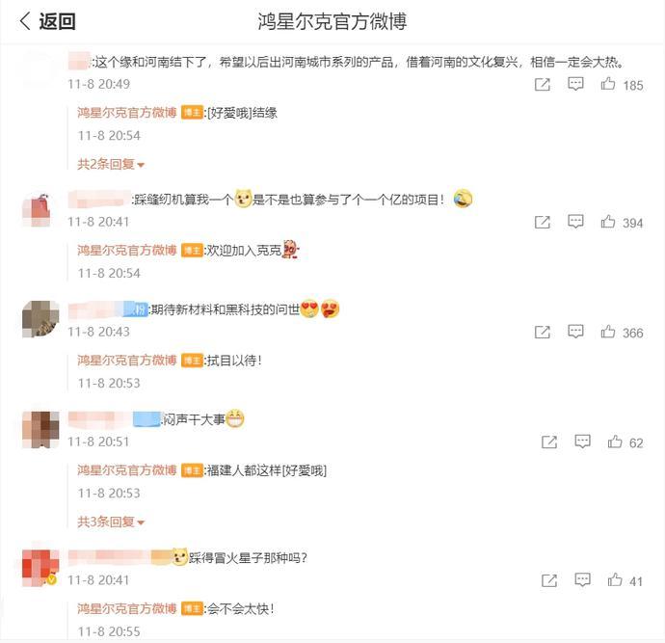This screenshot has width=665, height=643.
Task: Like the comment with 366 likes
Action: click(x=608, y=332)
